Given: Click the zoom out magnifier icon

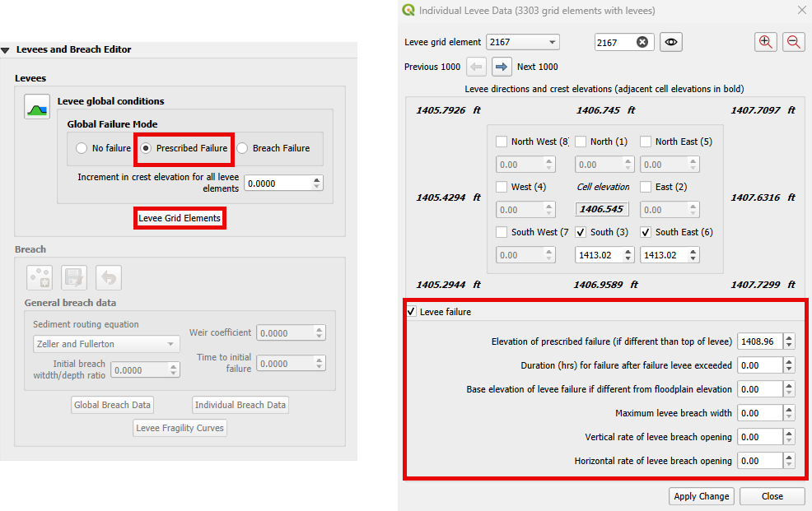Looking at the screenshot, I should pyautogui.click(x=794, y=42).
